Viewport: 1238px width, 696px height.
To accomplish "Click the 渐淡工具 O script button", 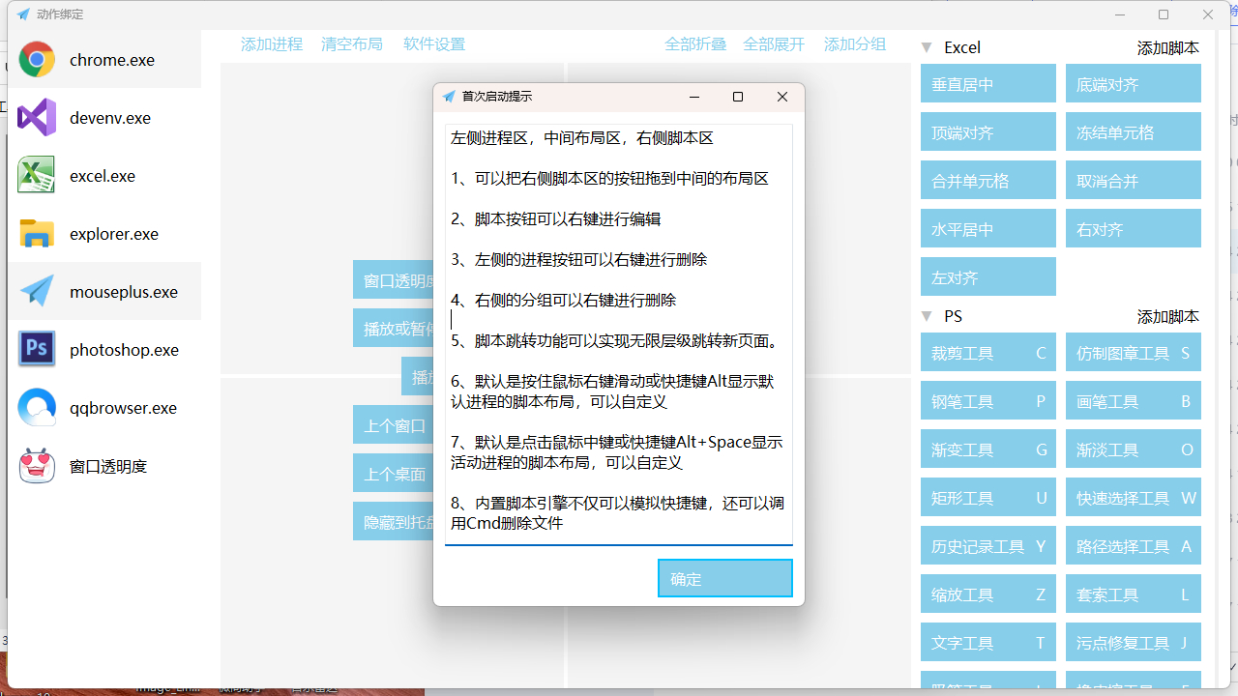I will pyautogui.click(x=1134, y=449).
